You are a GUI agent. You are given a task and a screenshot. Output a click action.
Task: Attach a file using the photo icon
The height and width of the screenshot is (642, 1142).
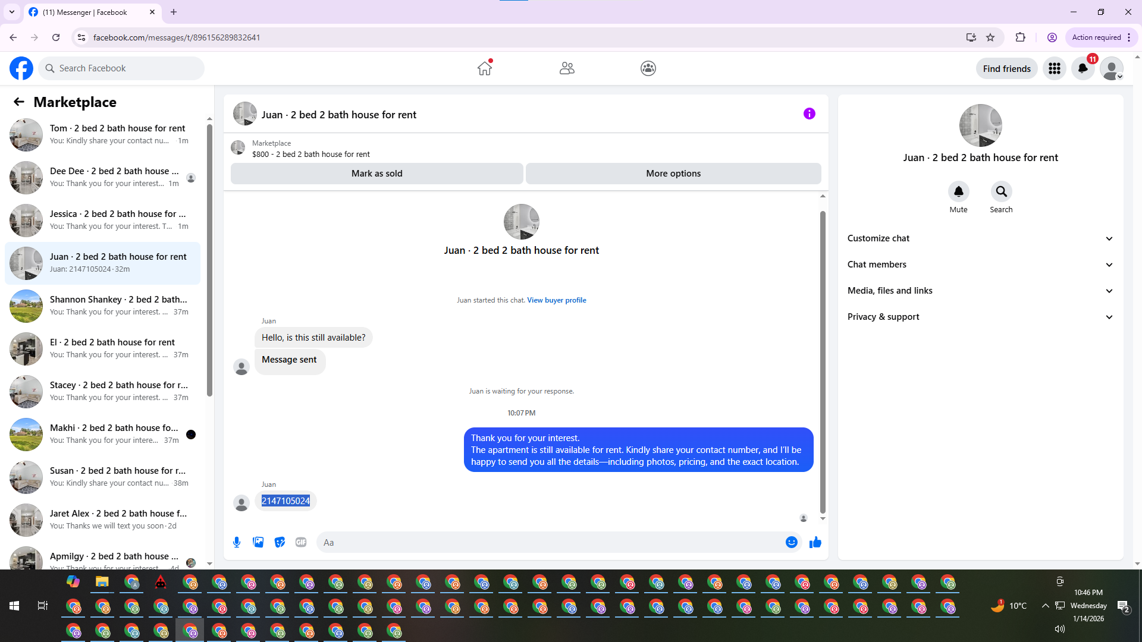pos(258,542)
